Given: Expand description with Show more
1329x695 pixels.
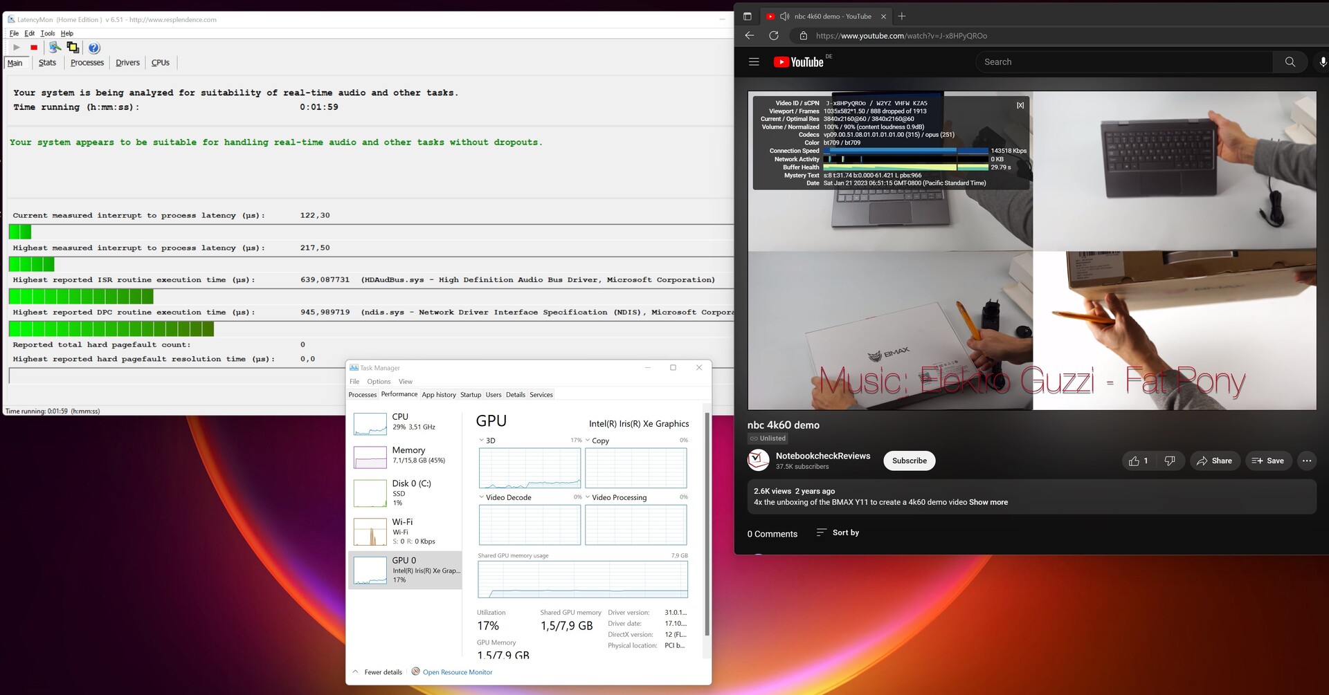Looking at the screenshot, I should pos(988,502).
